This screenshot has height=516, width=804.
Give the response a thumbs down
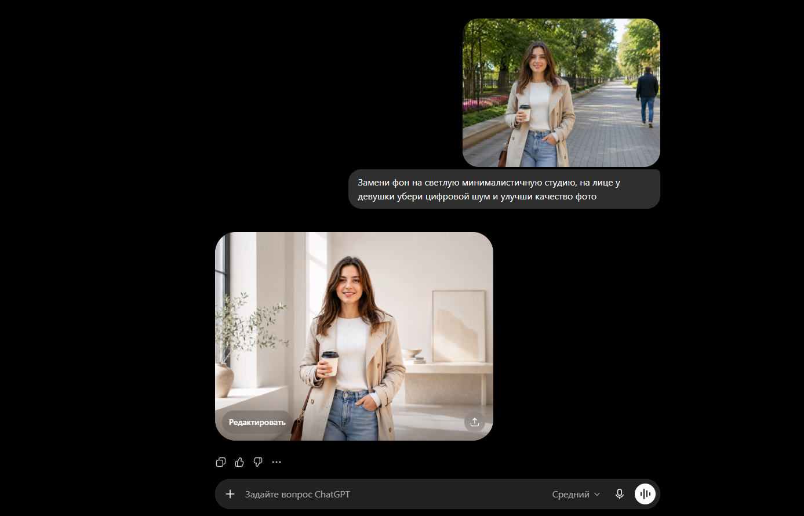[x=258, y=462]
